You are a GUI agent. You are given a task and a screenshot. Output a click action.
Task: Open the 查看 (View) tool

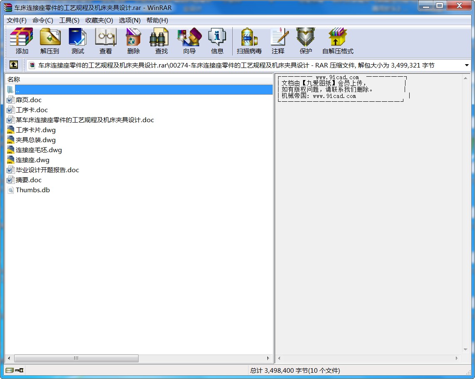click(x=105, y=41)
